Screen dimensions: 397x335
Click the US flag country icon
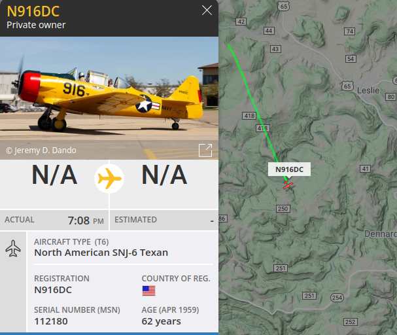[x=149, y=291]
